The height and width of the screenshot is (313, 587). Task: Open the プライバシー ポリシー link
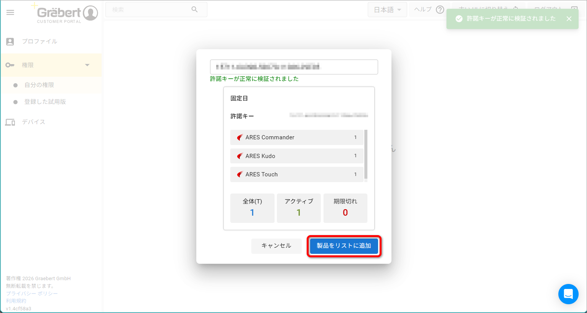click(x=32, y=294)
